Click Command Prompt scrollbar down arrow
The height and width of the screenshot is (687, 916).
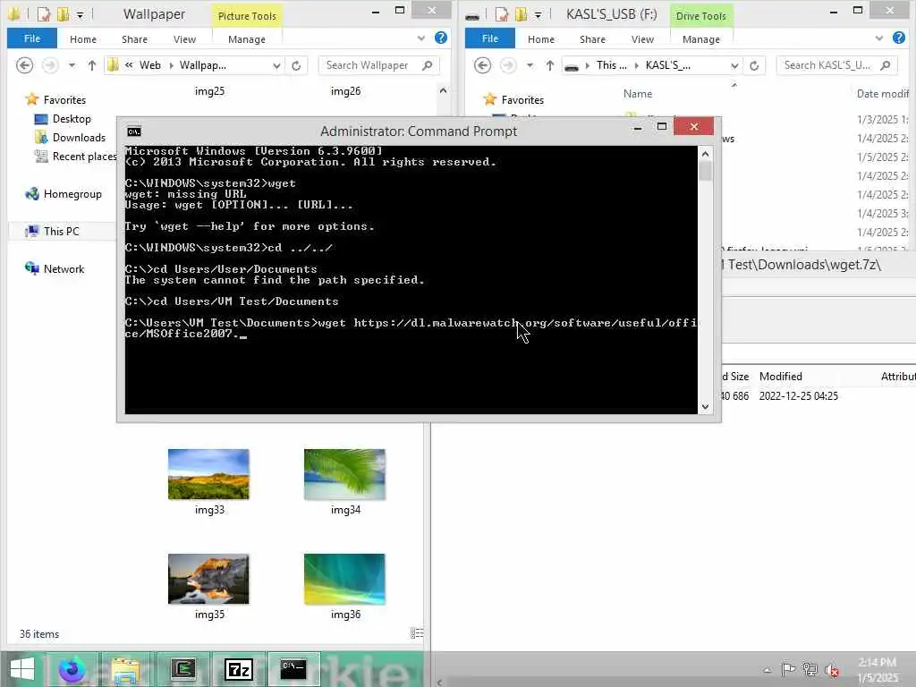tap(705, 407)
